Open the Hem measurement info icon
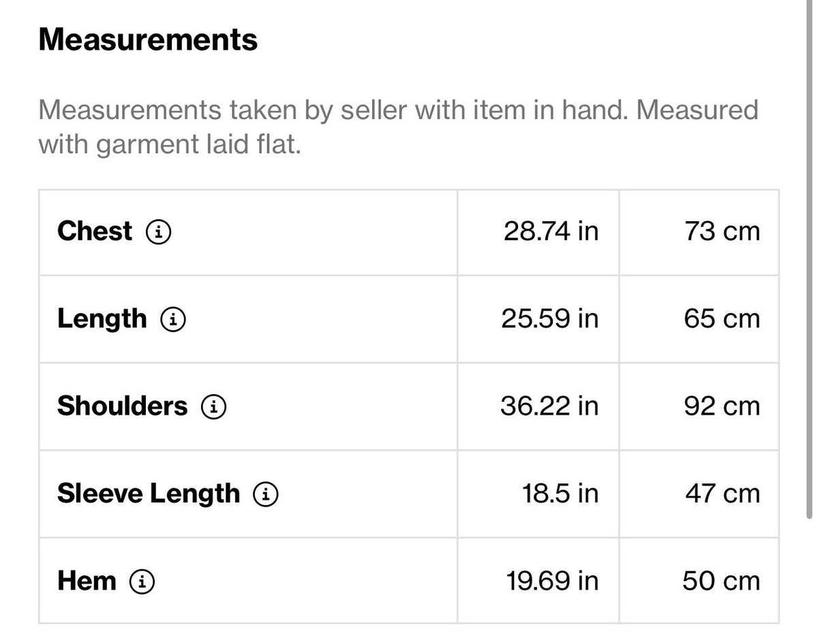818x640 pixels. coord(142,581)
